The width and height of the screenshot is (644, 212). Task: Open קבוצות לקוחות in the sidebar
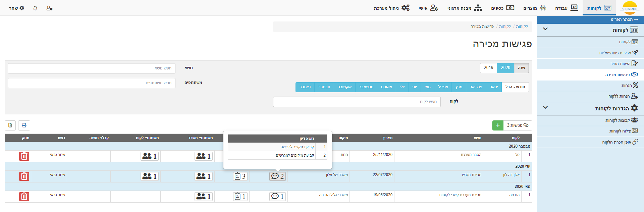pyautogui.click(x=590, y=120)
